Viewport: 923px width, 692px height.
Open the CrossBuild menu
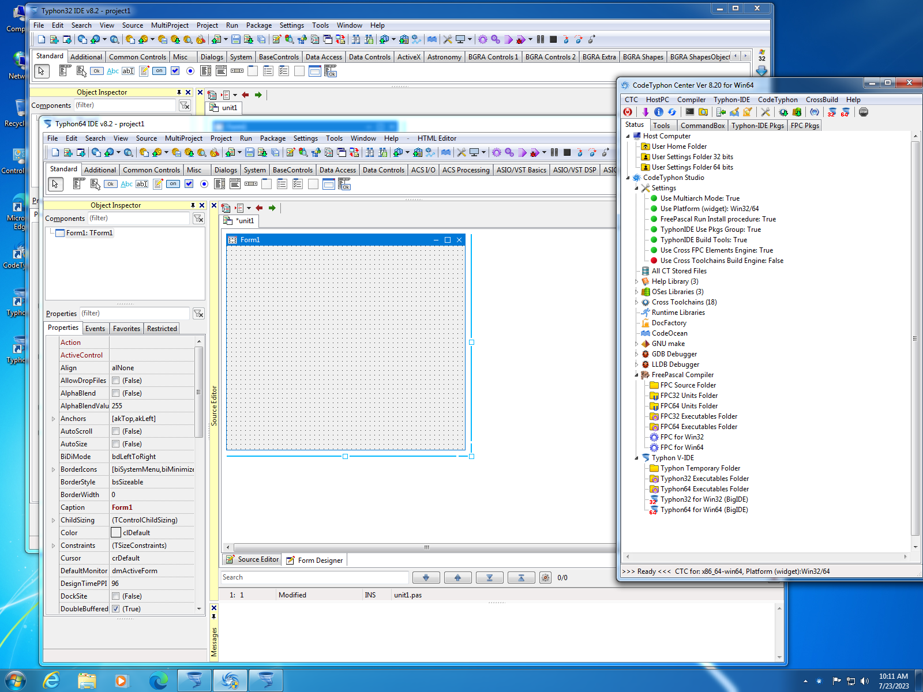click(x=821, y=100)
